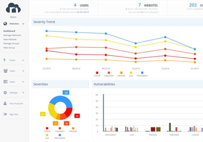203x142 pixels.
Task: Click the Settings gear icon
Action: 5,92
